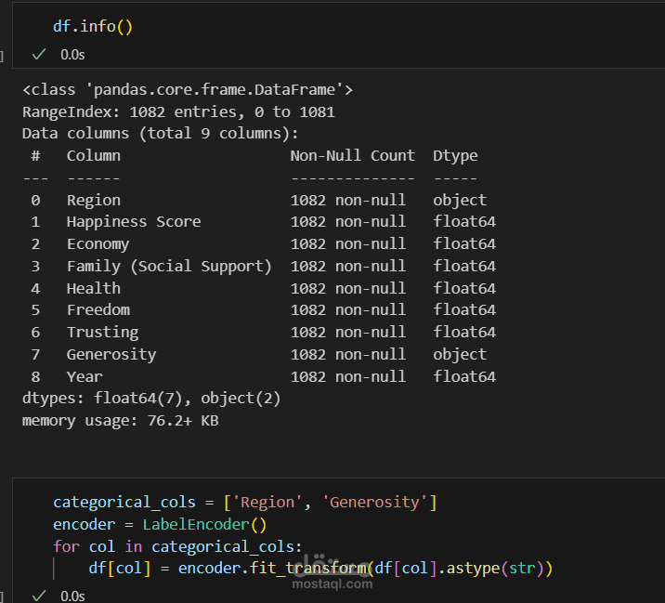665x603 pixels.
Task: Click the categorical_cols variable assignment line
Action: (x=133, y=503)
